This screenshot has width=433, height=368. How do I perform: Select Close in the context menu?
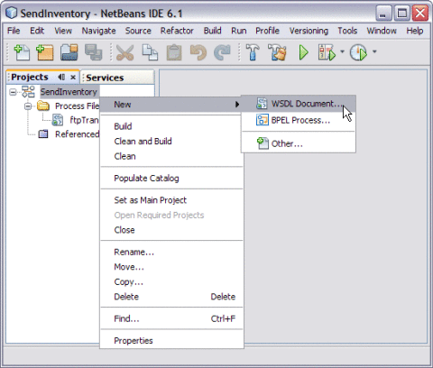click(171, 230)
